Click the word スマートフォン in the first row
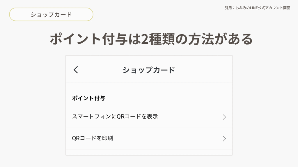This screenshot has height=167, width=298. 91,117
